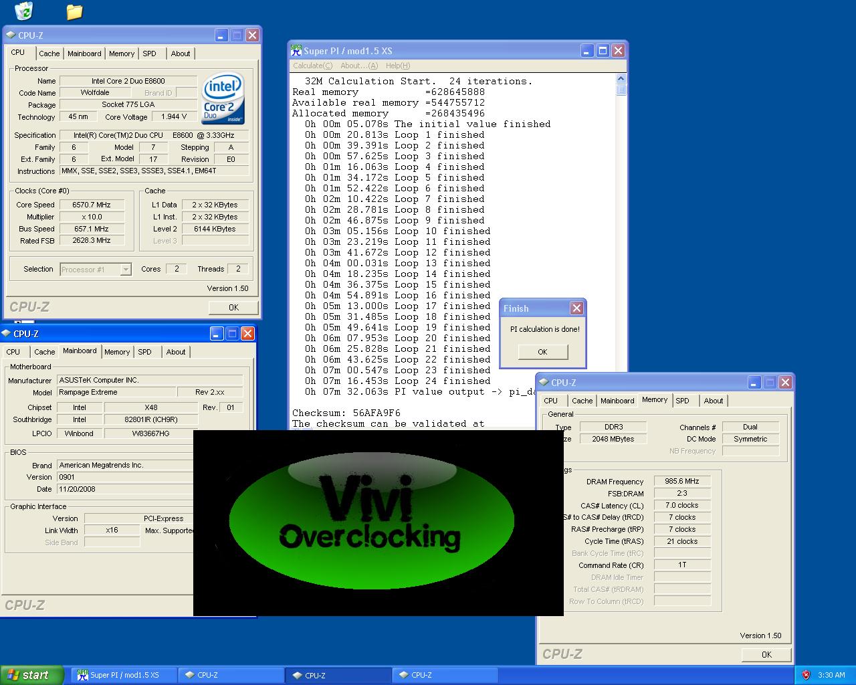The image size is (856, 685).
Task: Switch to Mainboard tab in top CPU-Z
Action: point(84,54)
